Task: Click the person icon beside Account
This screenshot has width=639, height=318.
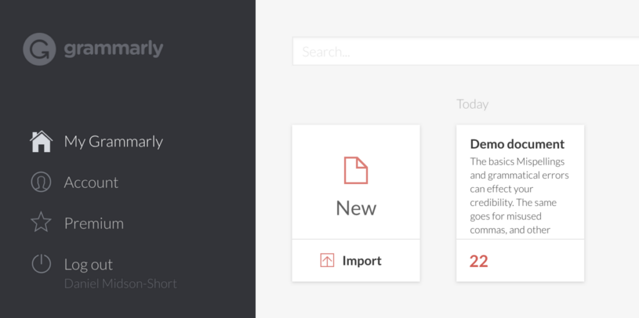Action: tap(41, 182)
